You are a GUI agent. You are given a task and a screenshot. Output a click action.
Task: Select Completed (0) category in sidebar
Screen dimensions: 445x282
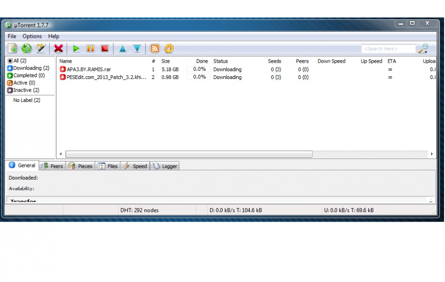(26, 75)
